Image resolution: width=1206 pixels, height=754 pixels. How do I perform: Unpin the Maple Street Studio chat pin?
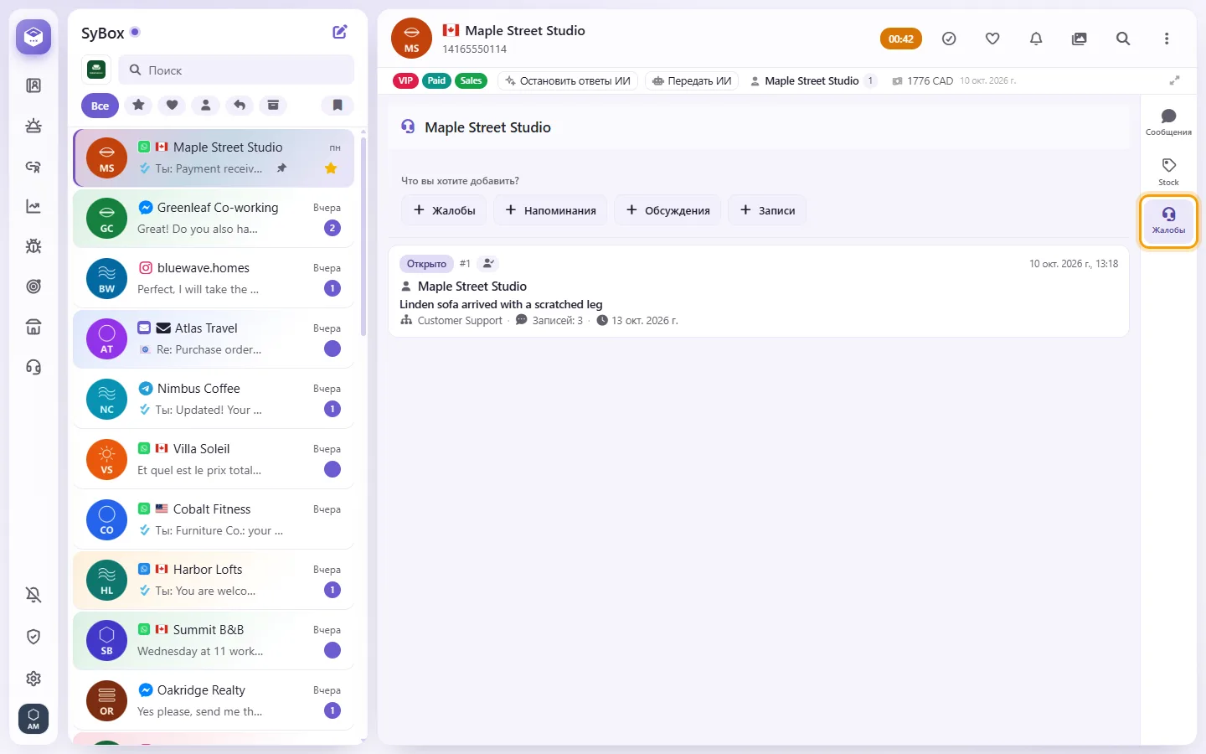282,168
